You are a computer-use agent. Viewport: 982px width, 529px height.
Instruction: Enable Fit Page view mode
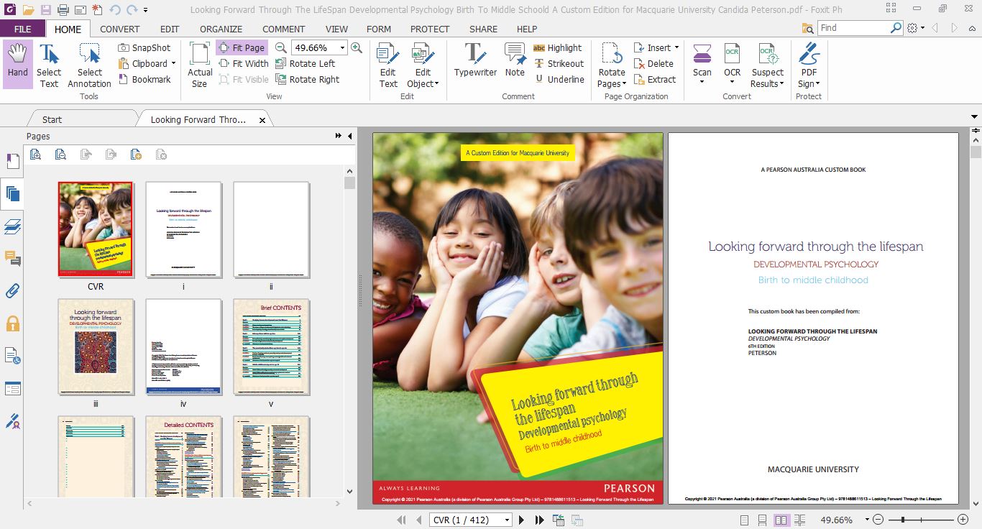(242, 47)
